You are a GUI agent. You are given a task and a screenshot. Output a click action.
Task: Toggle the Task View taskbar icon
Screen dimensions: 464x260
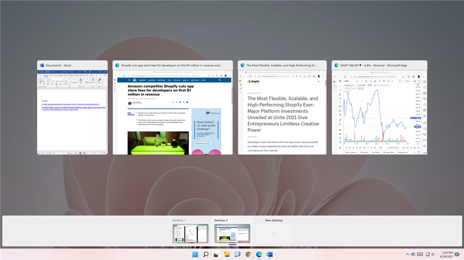click(x=216, y=254)
